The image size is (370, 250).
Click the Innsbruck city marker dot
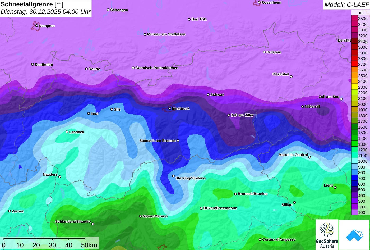coord(170,108)
